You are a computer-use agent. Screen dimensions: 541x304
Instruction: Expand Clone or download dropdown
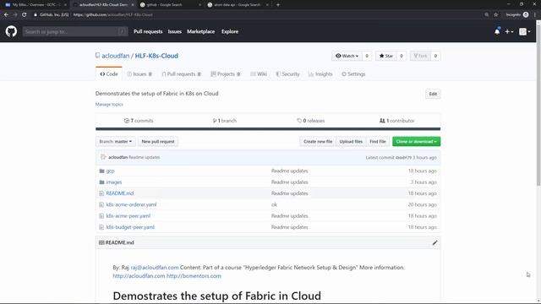(416, 142)
